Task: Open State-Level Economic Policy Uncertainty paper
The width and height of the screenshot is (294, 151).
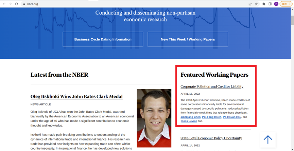Action: (211, 138)
